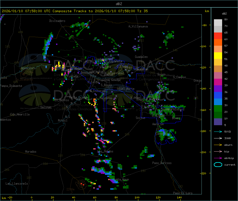Pick the 42 dBZ magenta swatch
238x201 pixels.
click(218, 82)
